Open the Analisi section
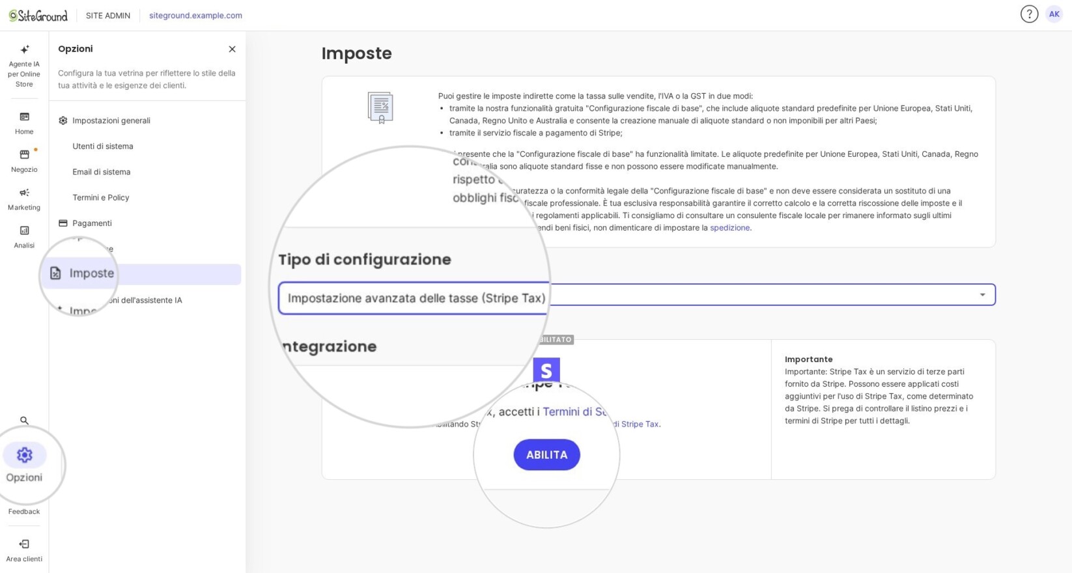The width and height of the screenshot is (1072, 573). 24,237
